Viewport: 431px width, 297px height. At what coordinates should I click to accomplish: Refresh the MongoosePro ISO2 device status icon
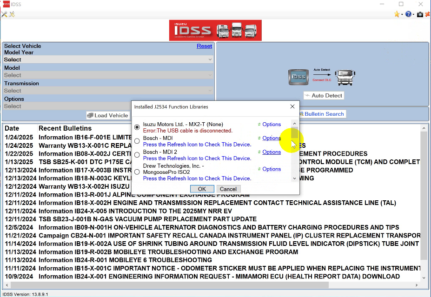[259, 169]
